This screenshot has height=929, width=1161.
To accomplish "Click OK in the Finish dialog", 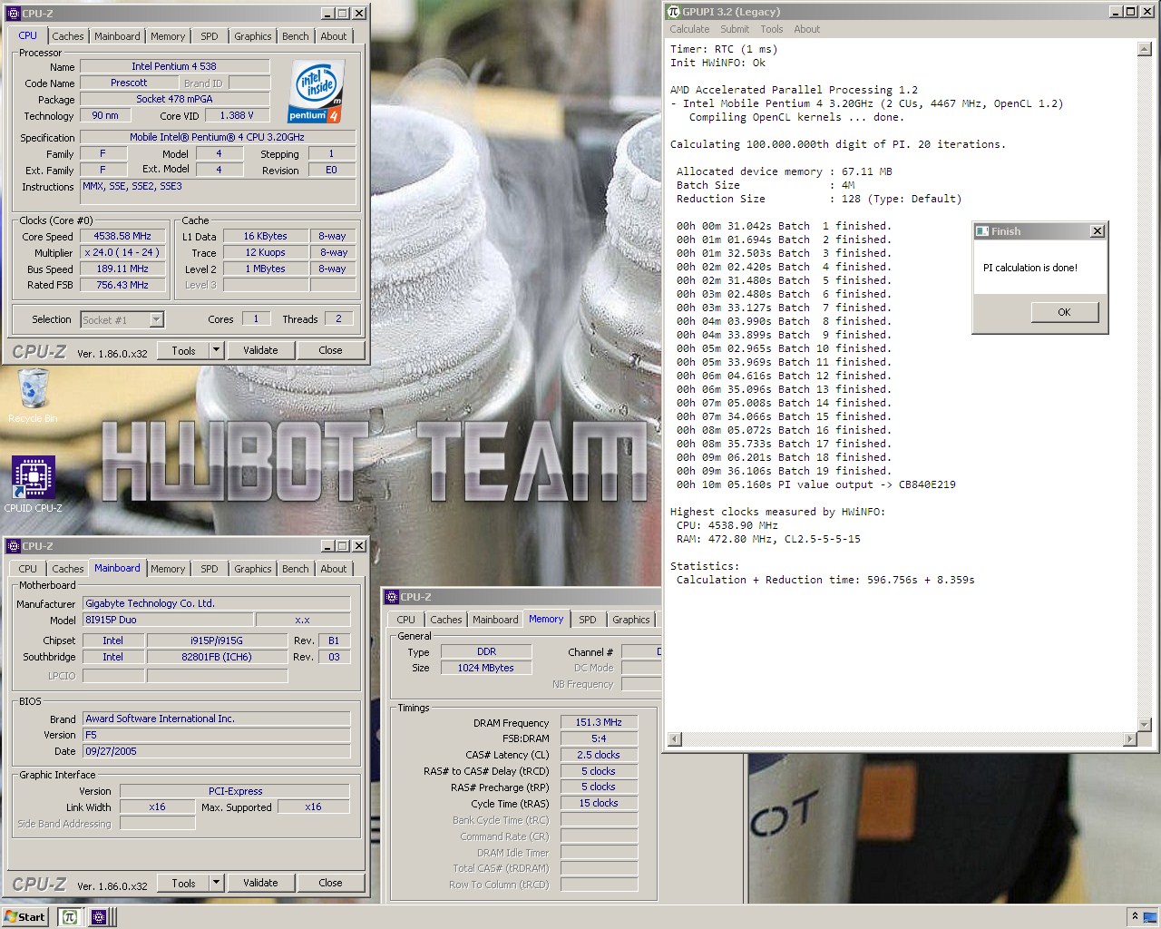I will point(1065,312).
